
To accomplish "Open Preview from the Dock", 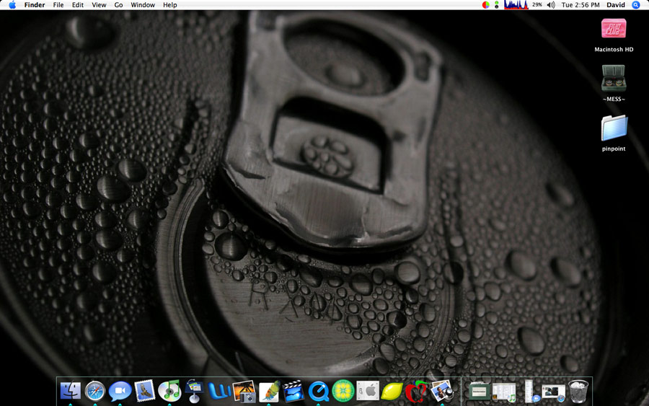I will pos(441,391).
